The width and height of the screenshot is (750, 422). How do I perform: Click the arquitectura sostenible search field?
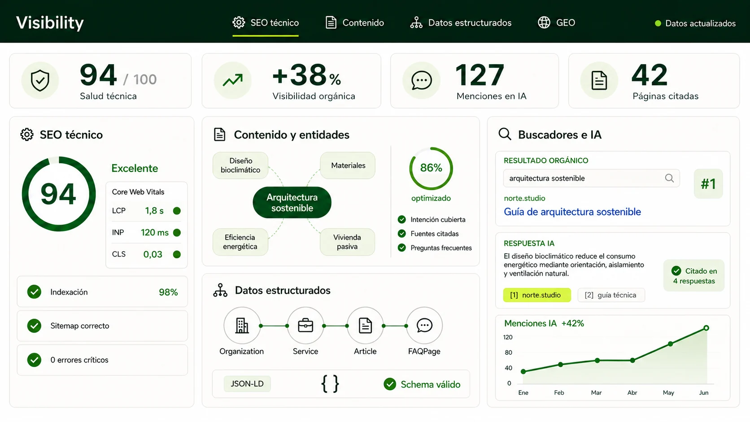point(591,178)
